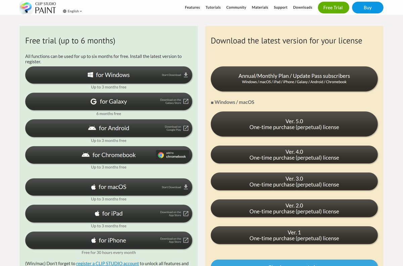Viewport: 403px width, 266px height.
Task: Click the add to chromebook badge
Action: tap(172, 155)
